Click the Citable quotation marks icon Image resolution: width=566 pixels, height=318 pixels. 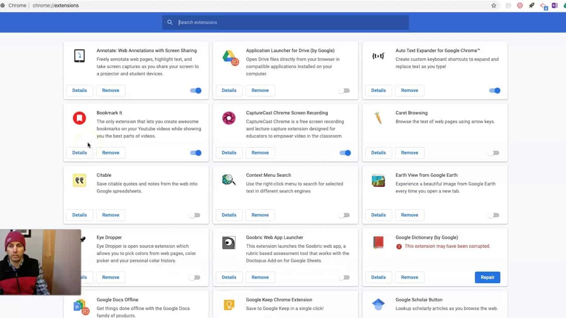click(x=80, y=180)
